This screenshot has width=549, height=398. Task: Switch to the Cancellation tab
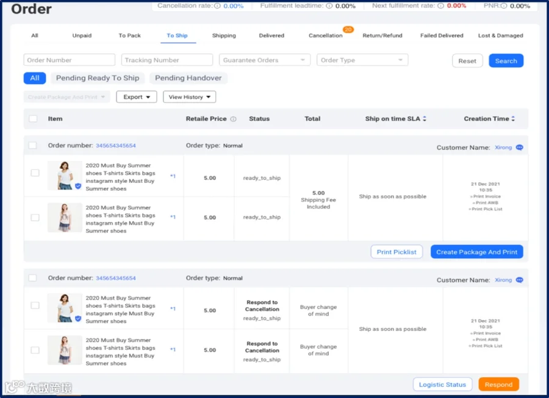pos(326,35)
